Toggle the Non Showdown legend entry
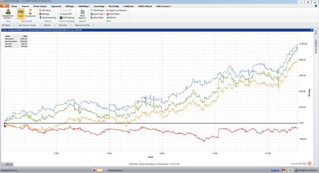The height and width of the screenshot is (173, 319). point(148,164)
